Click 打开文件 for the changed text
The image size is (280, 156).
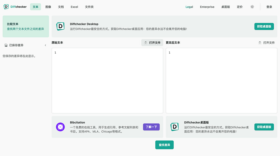point(267,42)
